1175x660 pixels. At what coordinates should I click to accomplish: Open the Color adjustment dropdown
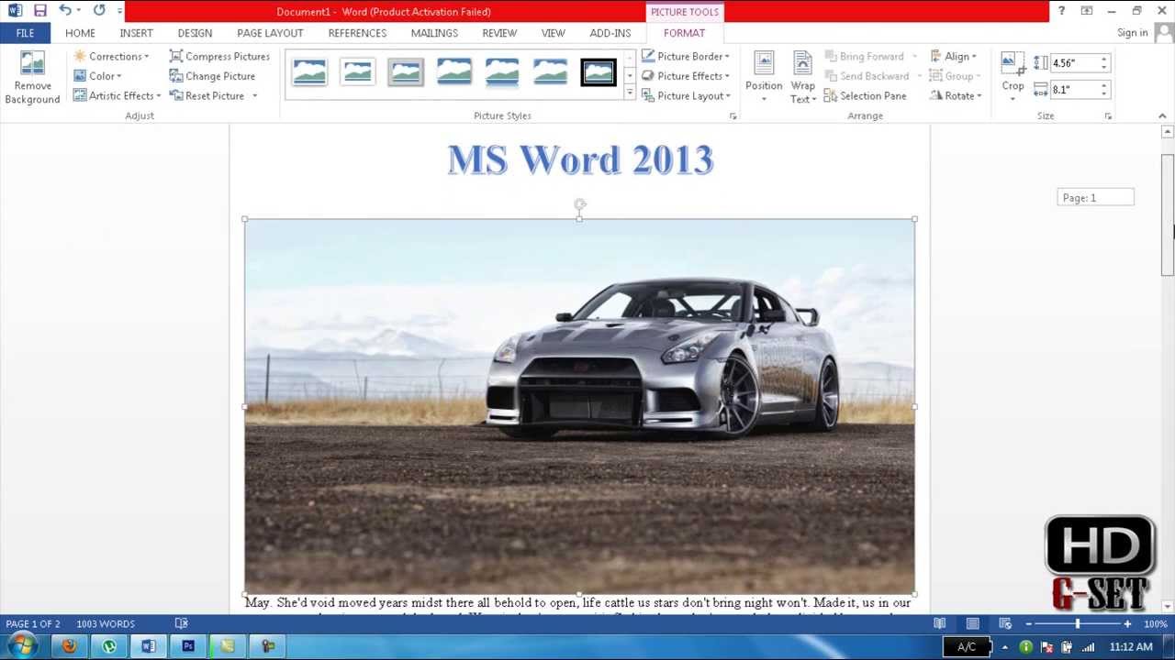(x=97, y=76)
